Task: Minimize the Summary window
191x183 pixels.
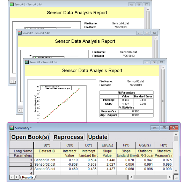Action: point(155,128)
